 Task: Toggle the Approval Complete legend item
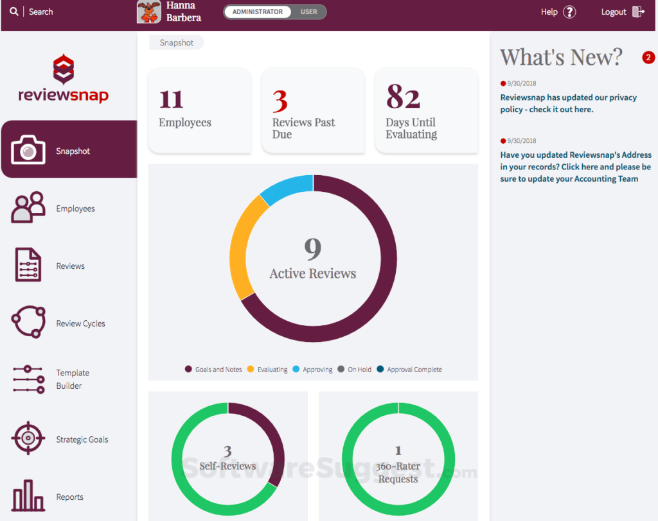[x=409, y=370]
